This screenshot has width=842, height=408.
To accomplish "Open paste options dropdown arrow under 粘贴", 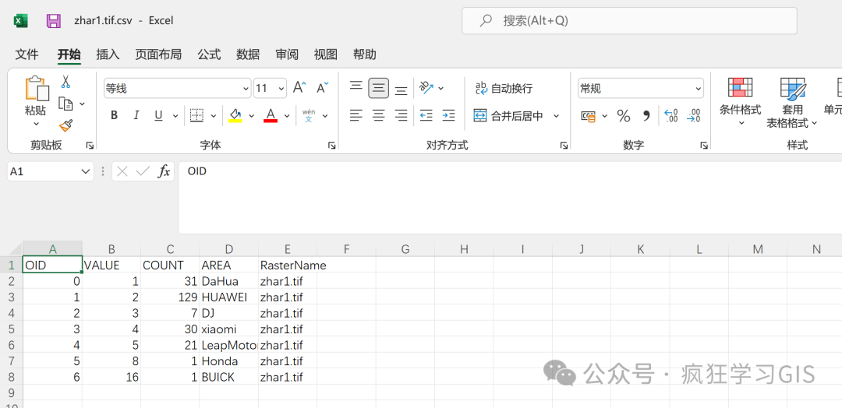I will pos(36,124).
